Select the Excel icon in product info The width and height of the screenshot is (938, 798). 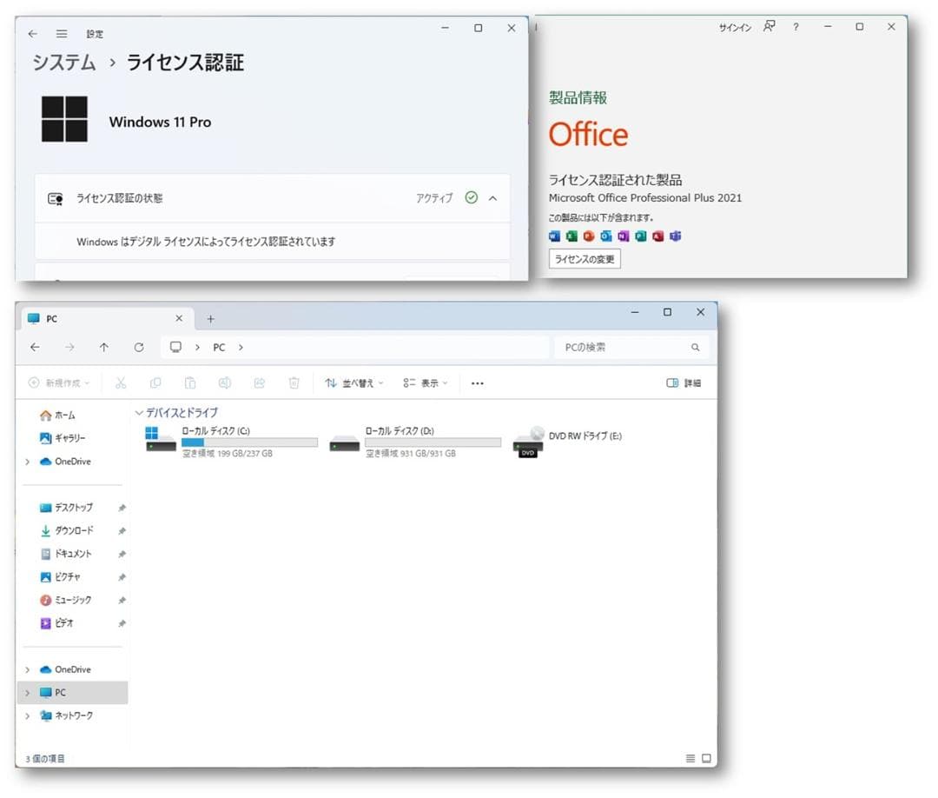tap(572, 236)
